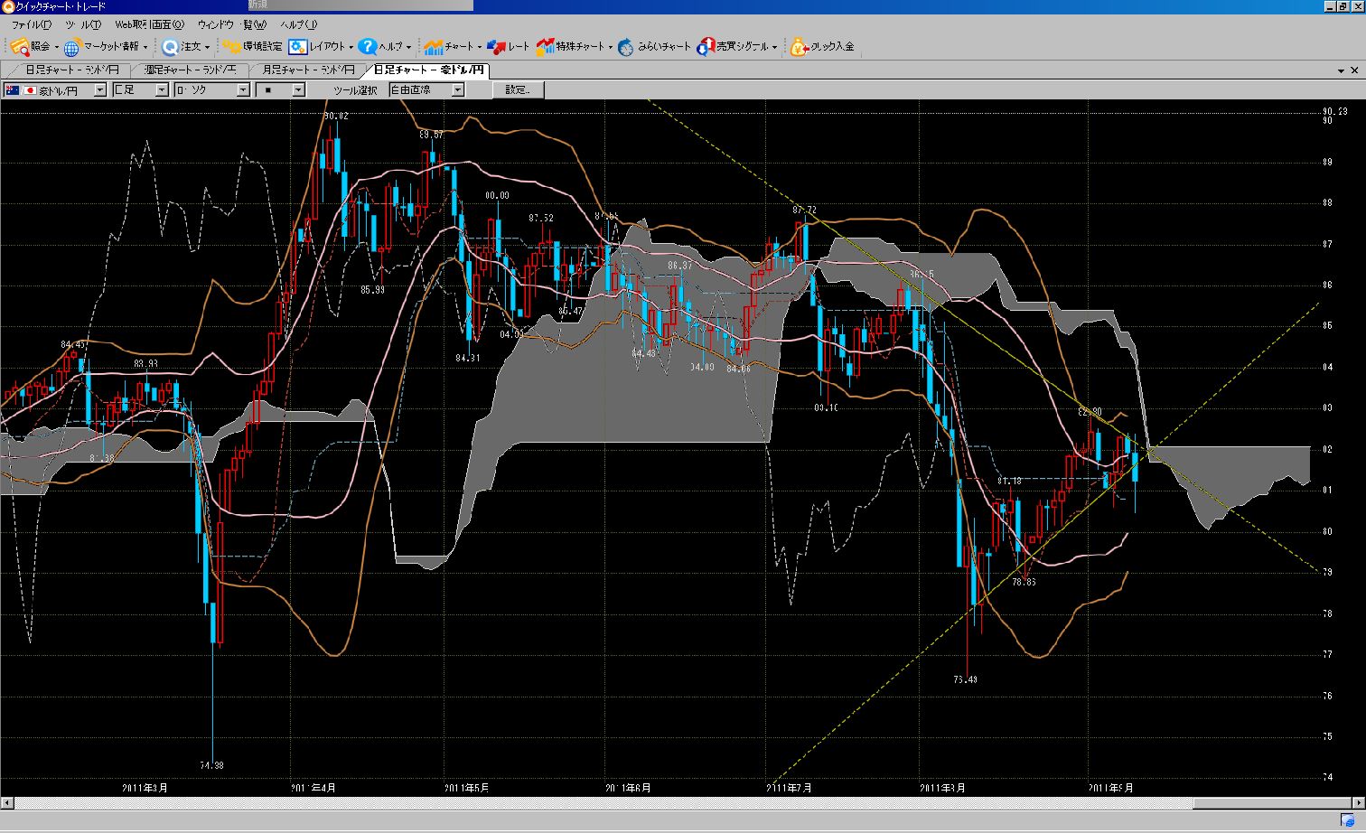Launch みらいチャート from the toolbar
The width and height of the screenshot is (1366, 833).
click(626, 47)
